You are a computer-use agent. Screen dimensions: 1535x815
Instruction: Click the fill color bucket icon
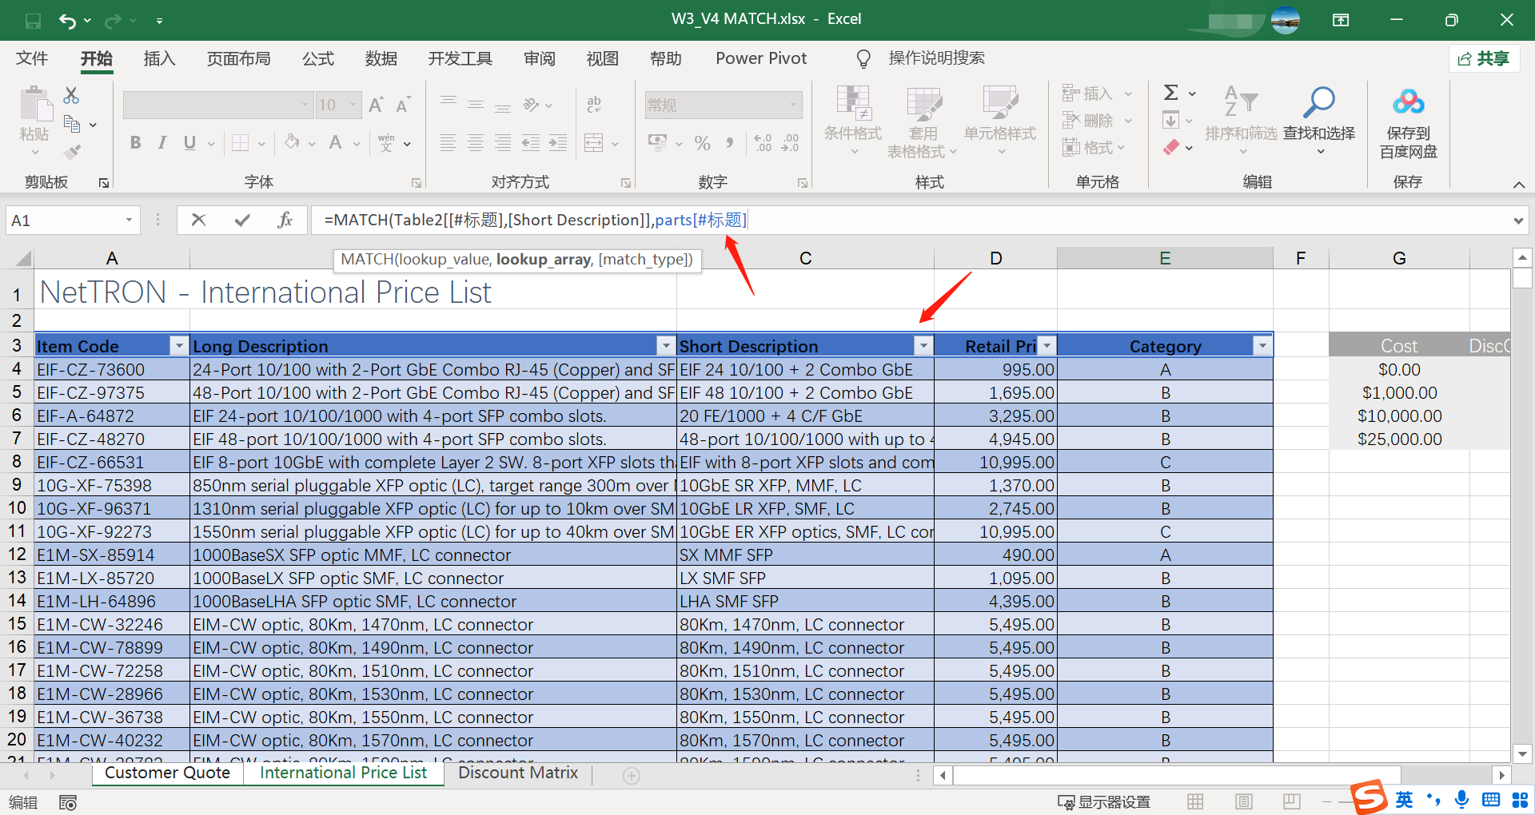(x=292, y=143)
